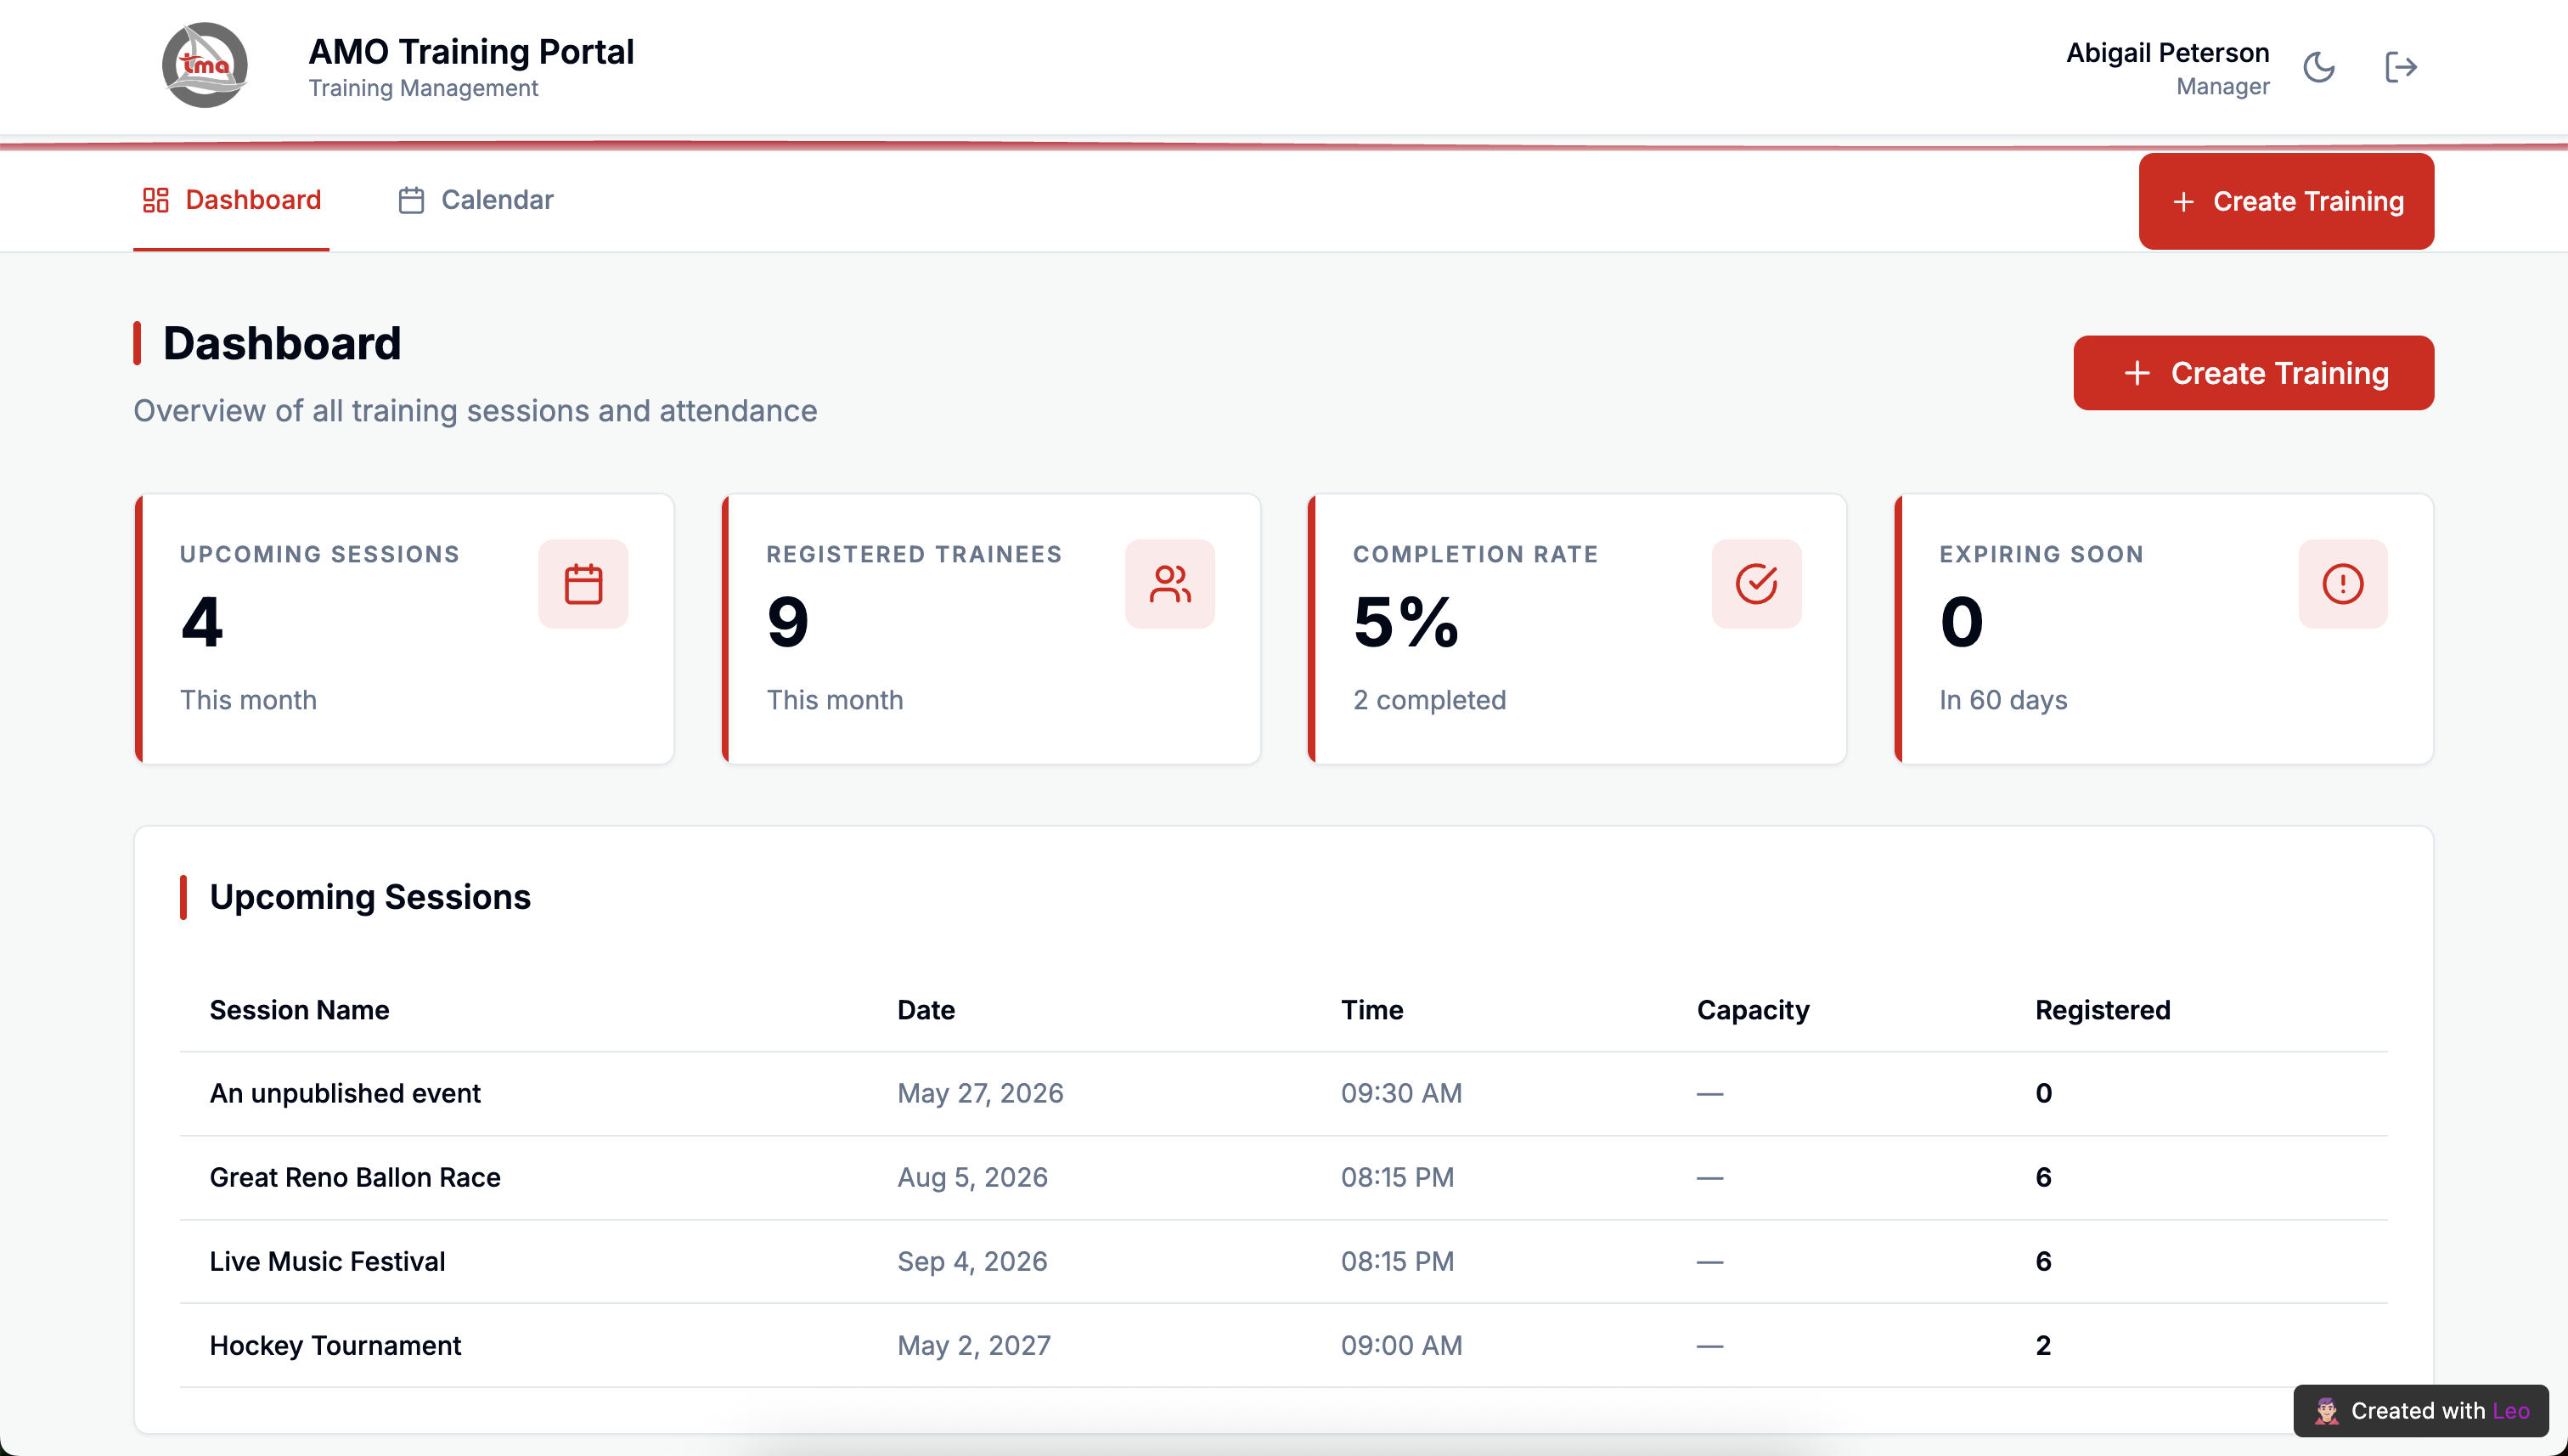Open the 'Live Music Festival' session

pyautogui.click(x=1283, y=1261)
